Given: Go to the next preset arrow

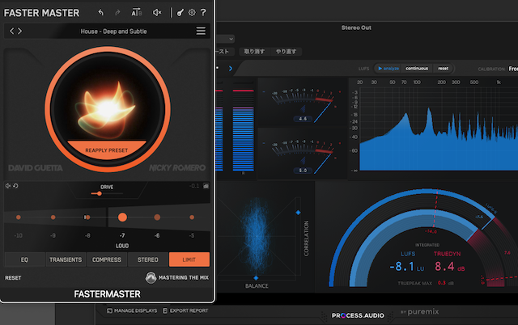Looking at the screenshot, I should pyautogui.click(x=20, y=32).
